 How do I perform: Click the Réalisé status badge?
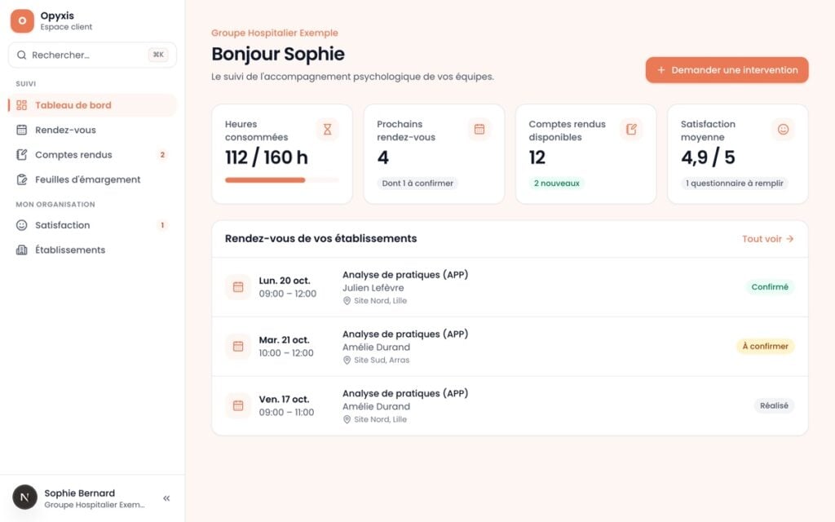tap(774, 405)
